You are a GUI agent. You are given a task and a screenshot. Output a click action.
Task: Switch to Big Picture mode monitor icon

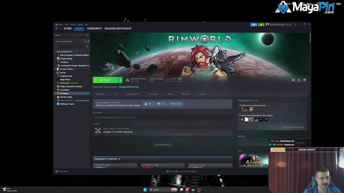295,24
